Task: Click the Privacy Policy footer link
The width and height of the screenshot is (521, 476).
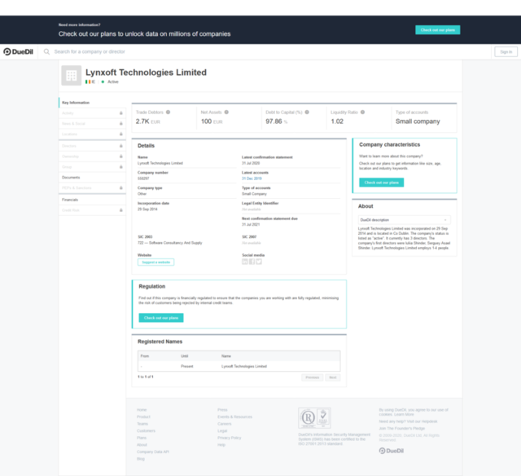Action: tap(230, 438)
